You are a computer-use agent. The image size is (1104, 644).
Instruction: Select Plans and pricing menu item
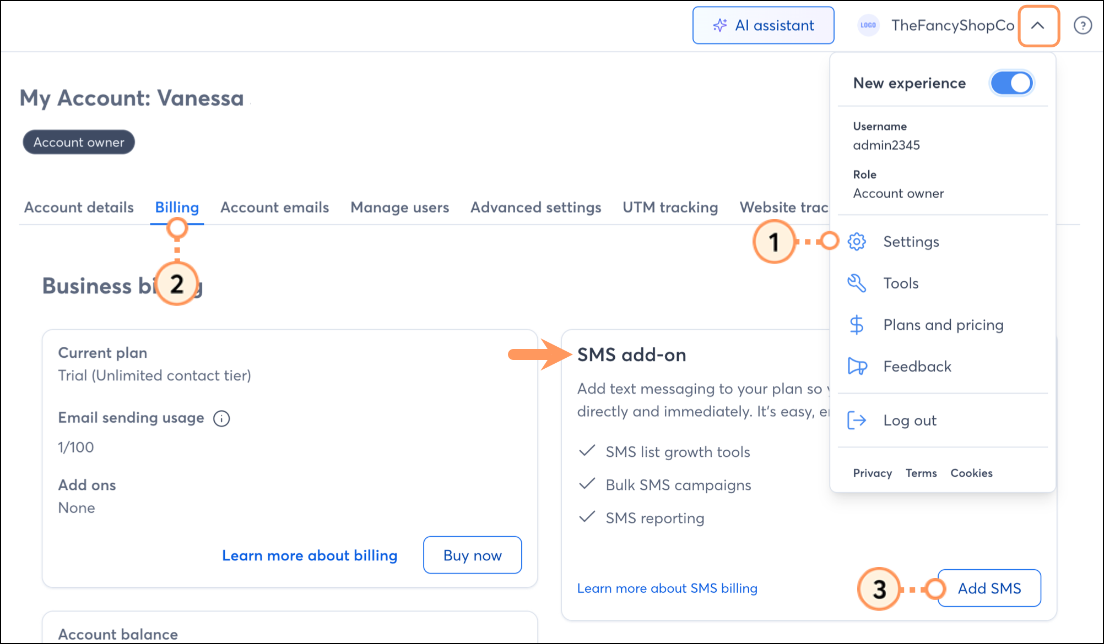pyautogui.click(x=943, y=325)
